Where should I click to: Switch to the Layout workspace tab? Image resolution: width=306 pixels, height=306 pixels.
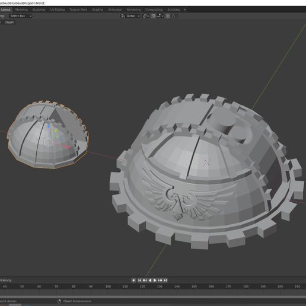pyautogui.click(x=6, y=9)
